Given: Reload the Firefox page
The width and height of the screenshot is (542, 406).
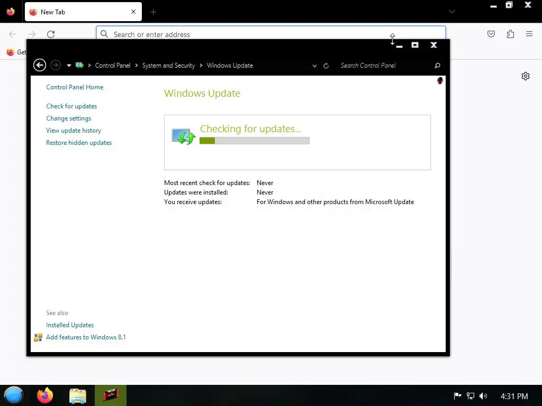Looking at the screenshot, I should pos(51,34).
